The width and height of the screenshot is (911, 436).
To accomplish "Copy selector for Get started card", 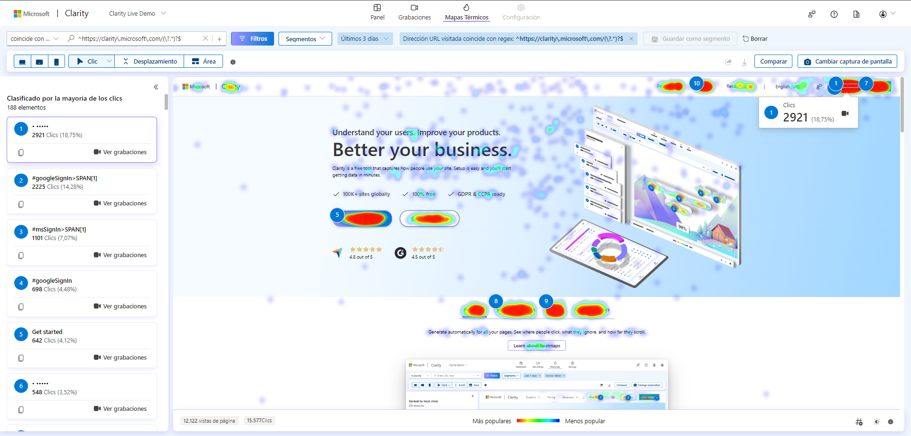I will [x=21, y=358].
